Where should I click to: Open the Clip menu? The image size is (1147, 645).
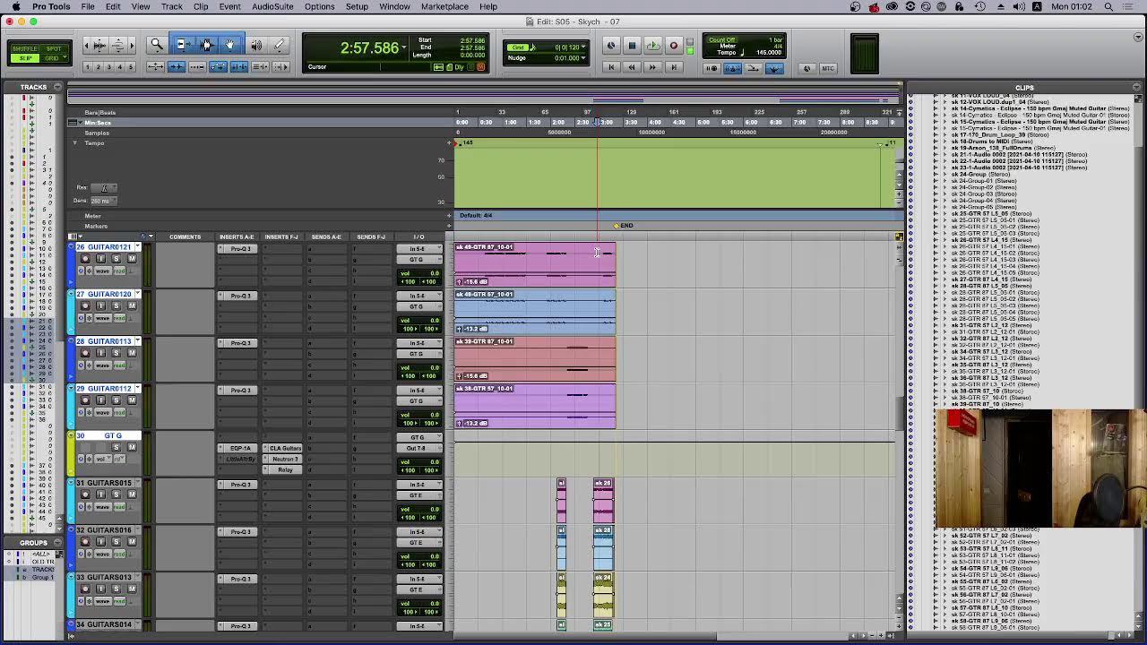point(201,6)
